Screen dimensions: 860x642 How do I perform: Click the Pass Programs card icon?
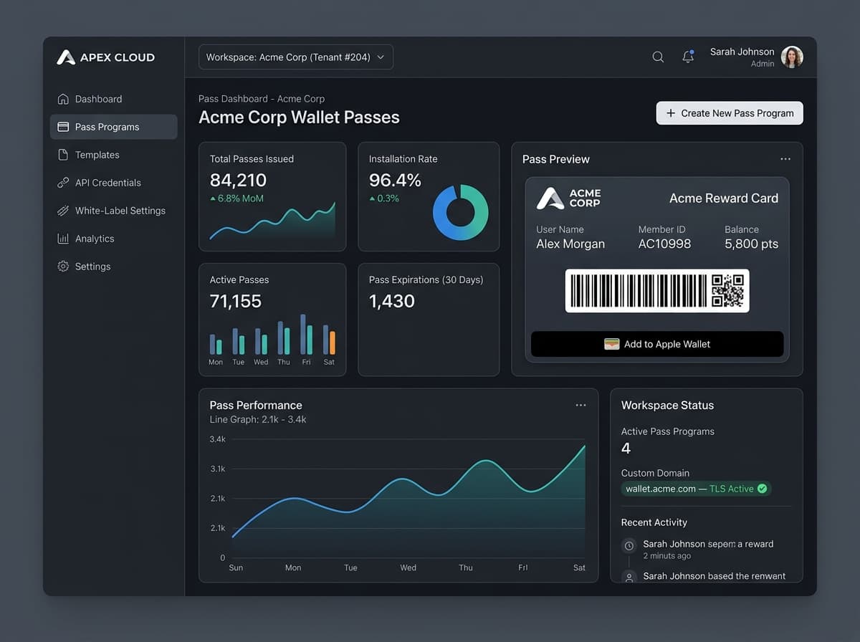pos(63,127)
